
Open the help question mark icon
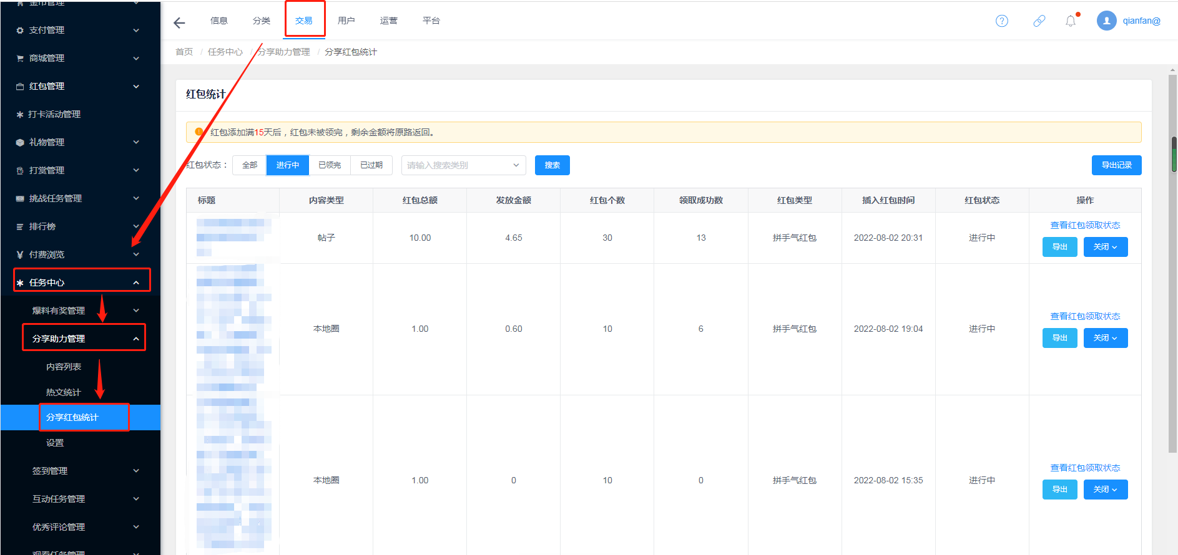[x=1002, y=21]
